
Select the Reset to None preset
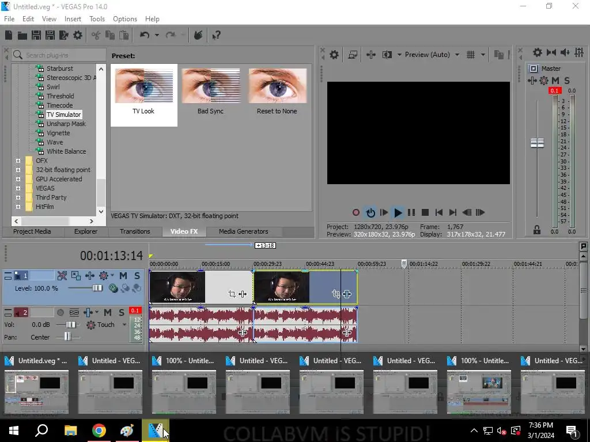pos(277,92)
